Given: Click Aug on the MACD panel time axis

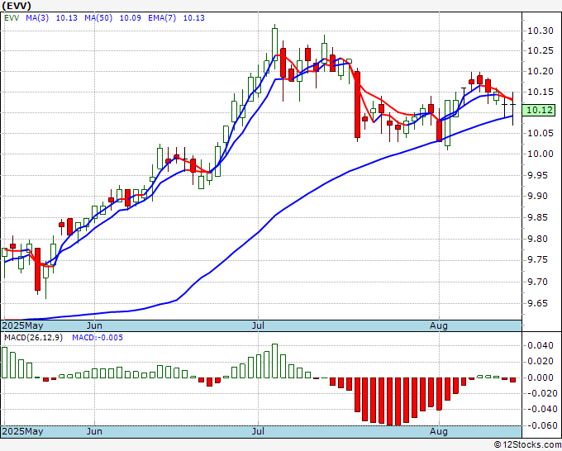Looking at the screenshot, I should coord(439,431).
